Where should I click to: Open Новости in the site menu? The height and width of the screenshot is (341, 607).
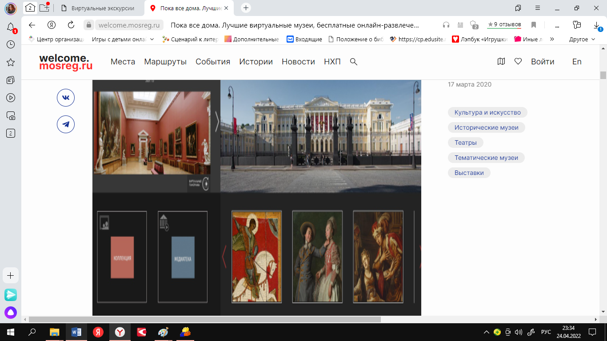pyautogui.click(x=298, y=62)
